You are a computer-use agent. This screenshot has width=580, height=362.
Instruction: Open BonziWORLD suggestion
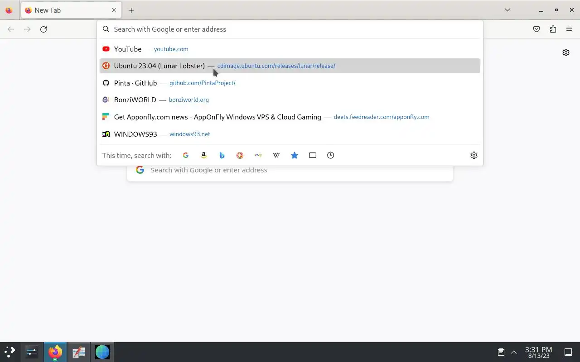click(x=290, y=100)
